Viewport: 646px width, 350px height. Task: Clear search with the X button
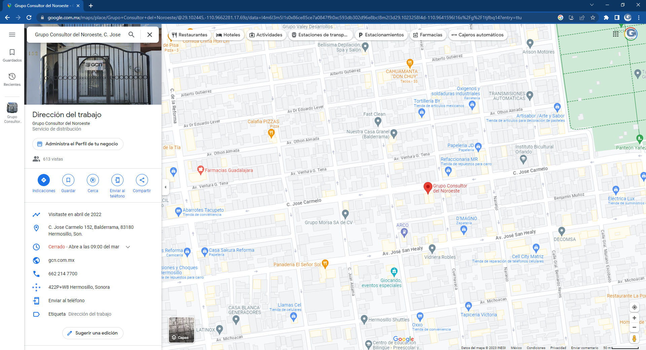150,35
